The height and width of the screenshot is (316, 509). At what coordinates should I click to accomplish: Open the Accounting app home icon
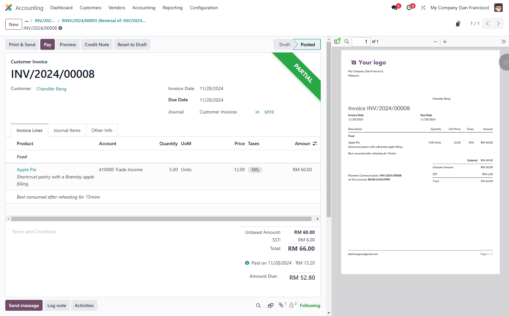pos(9,8)
